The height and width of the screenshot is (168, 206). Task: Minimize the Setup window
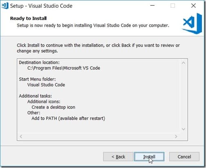[x=152, y=6]
